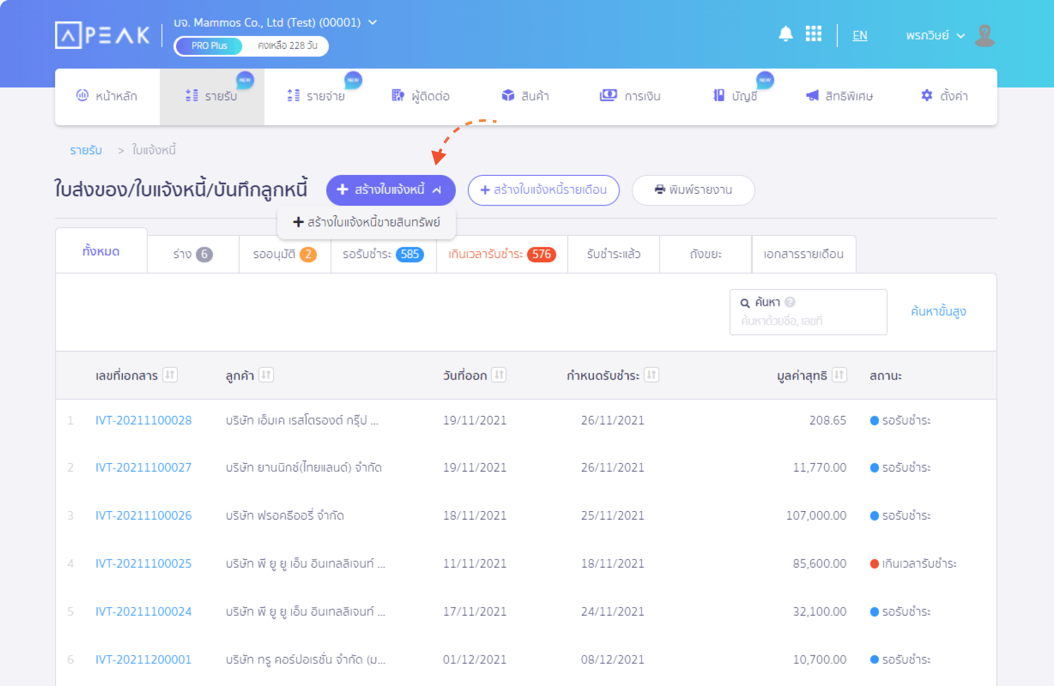The image size is (1054, 686).
Task: Select สร้างใบแจ้งหนี้ขายสินทรัพย์ menu option
Action: [367, 222]
